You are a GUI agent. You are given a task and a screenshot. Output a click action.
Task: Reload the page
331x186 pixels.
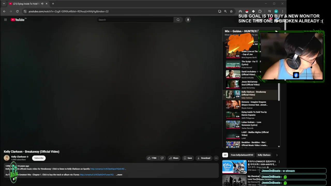(x=17, y=11)
